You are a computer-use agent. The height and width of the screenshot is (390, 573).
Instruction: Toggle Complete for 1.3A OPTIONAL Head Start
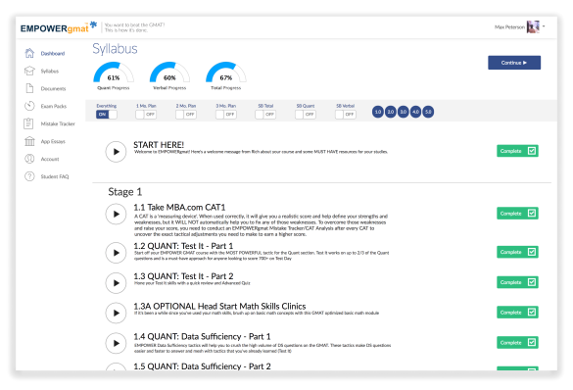click(532, 313)
